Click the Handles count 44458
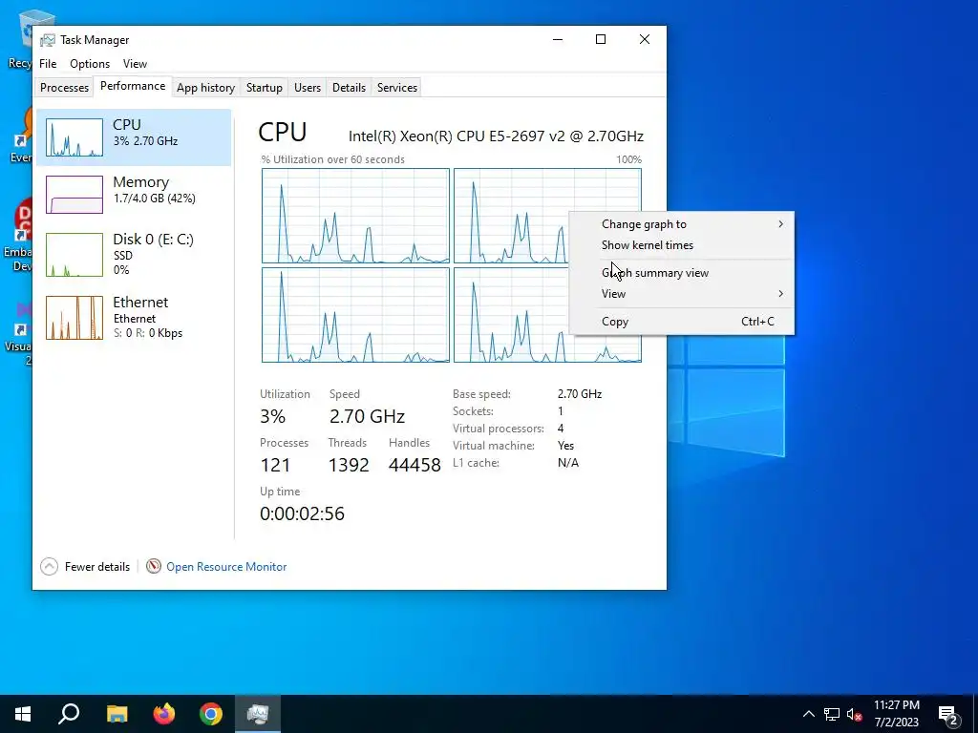978x733 pixels. click(415, 465)
